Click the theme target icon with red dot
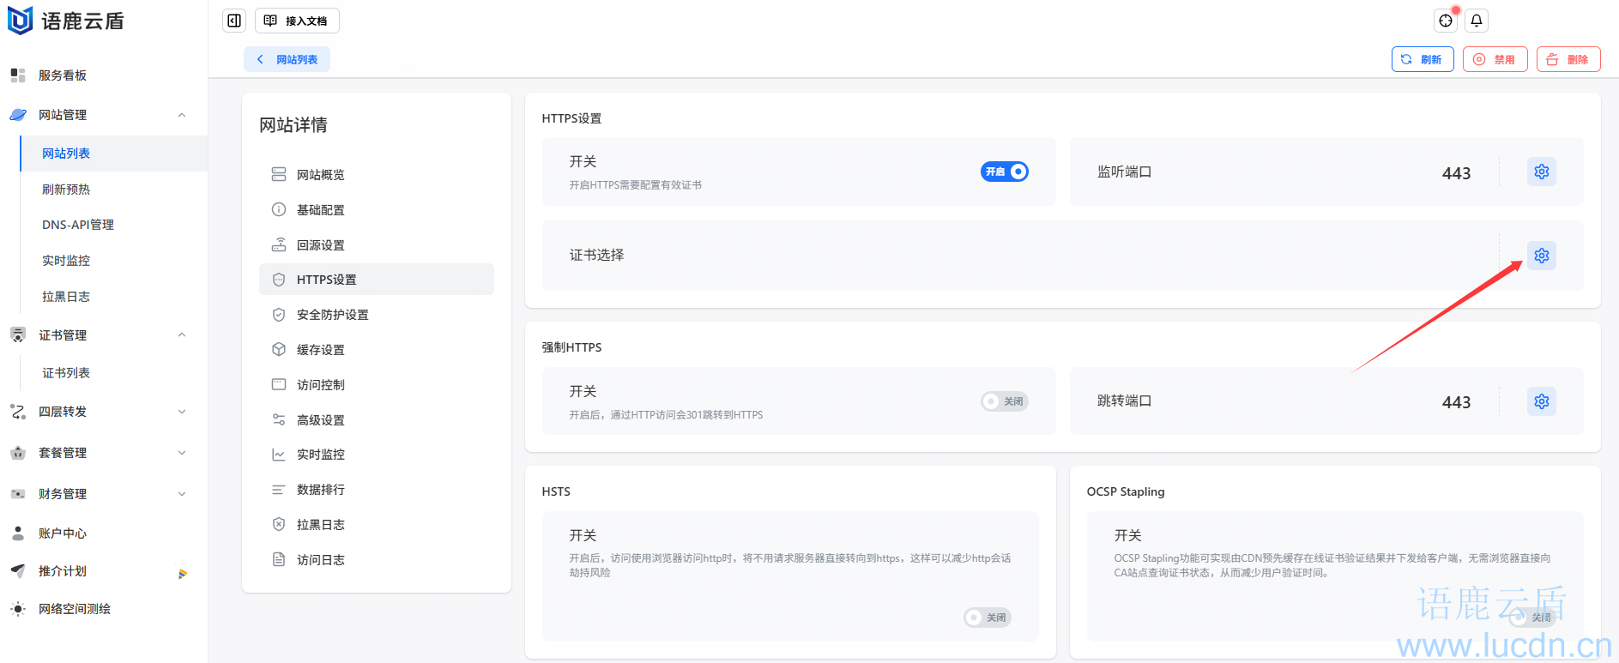 (x=1446, y=21)
